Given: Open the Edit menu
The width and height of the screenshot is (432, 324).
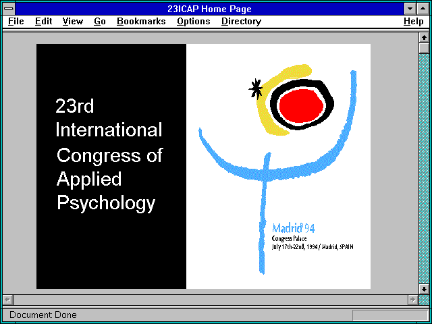Looking at the screenshot, I should 43,22.
